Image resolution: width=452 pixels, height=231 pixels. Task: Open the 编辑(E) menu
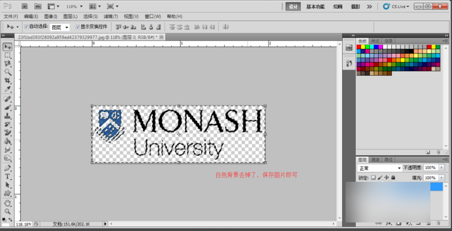(x=31, y=17)
